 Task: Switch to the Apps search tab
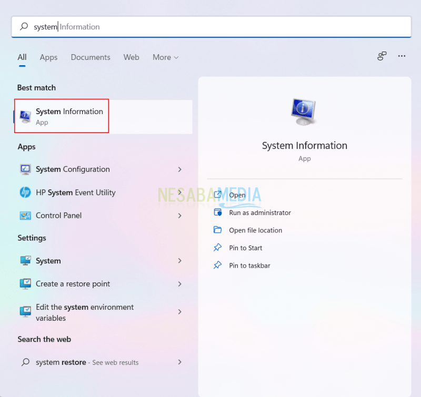click(x=48, y=57)
